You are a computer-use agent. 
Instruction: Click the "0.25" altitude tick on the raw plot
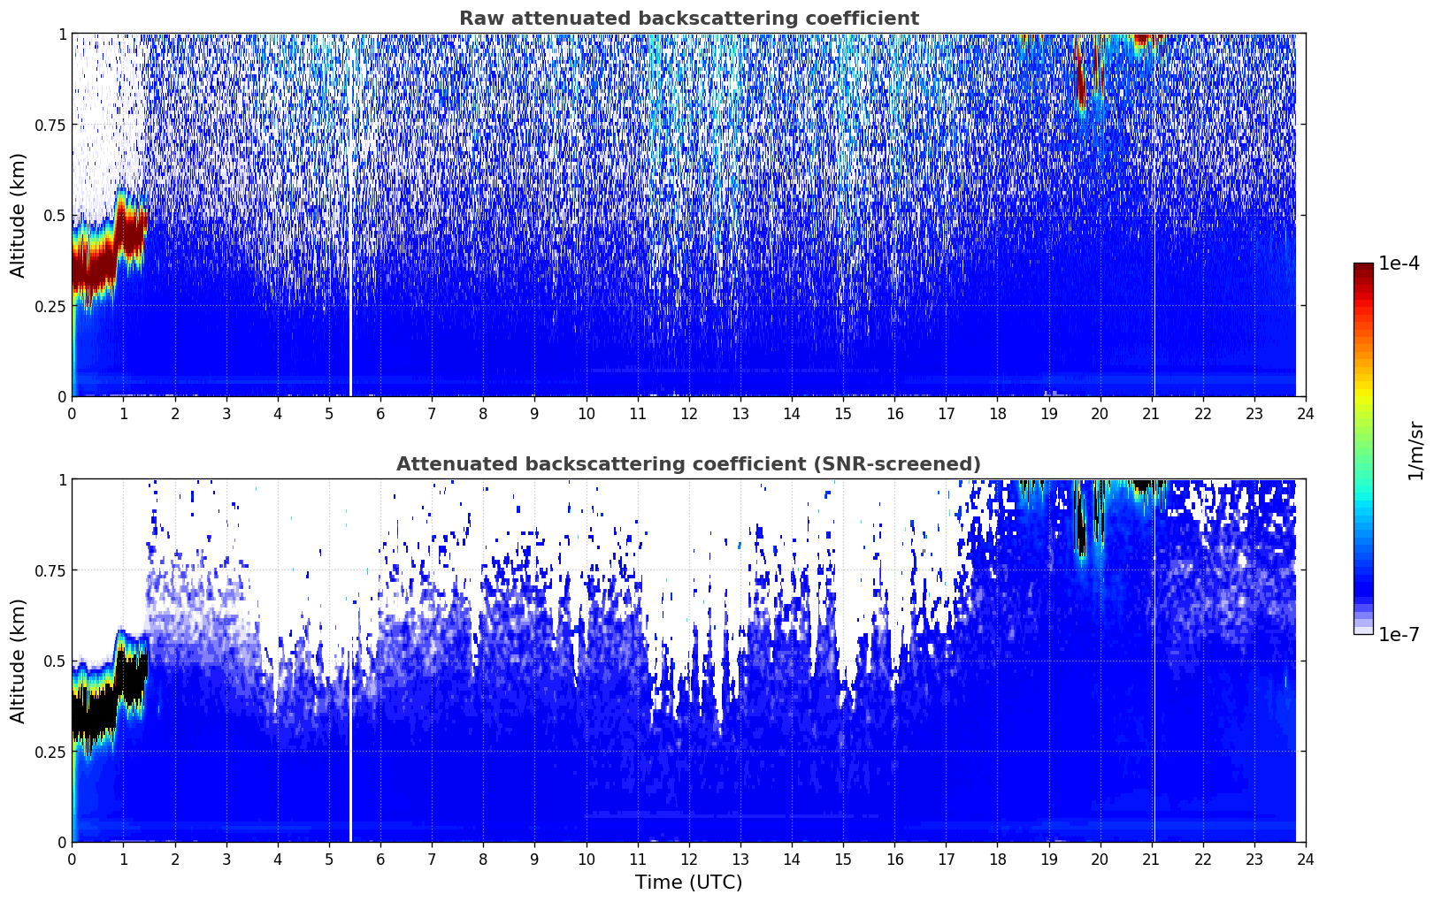coord(50,306)
